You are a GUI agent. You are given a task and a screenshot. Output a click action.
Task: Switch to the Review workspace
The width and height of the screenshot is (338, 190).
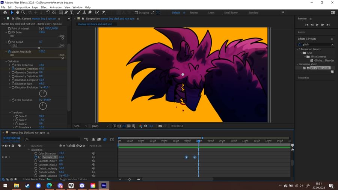[194, 13]
